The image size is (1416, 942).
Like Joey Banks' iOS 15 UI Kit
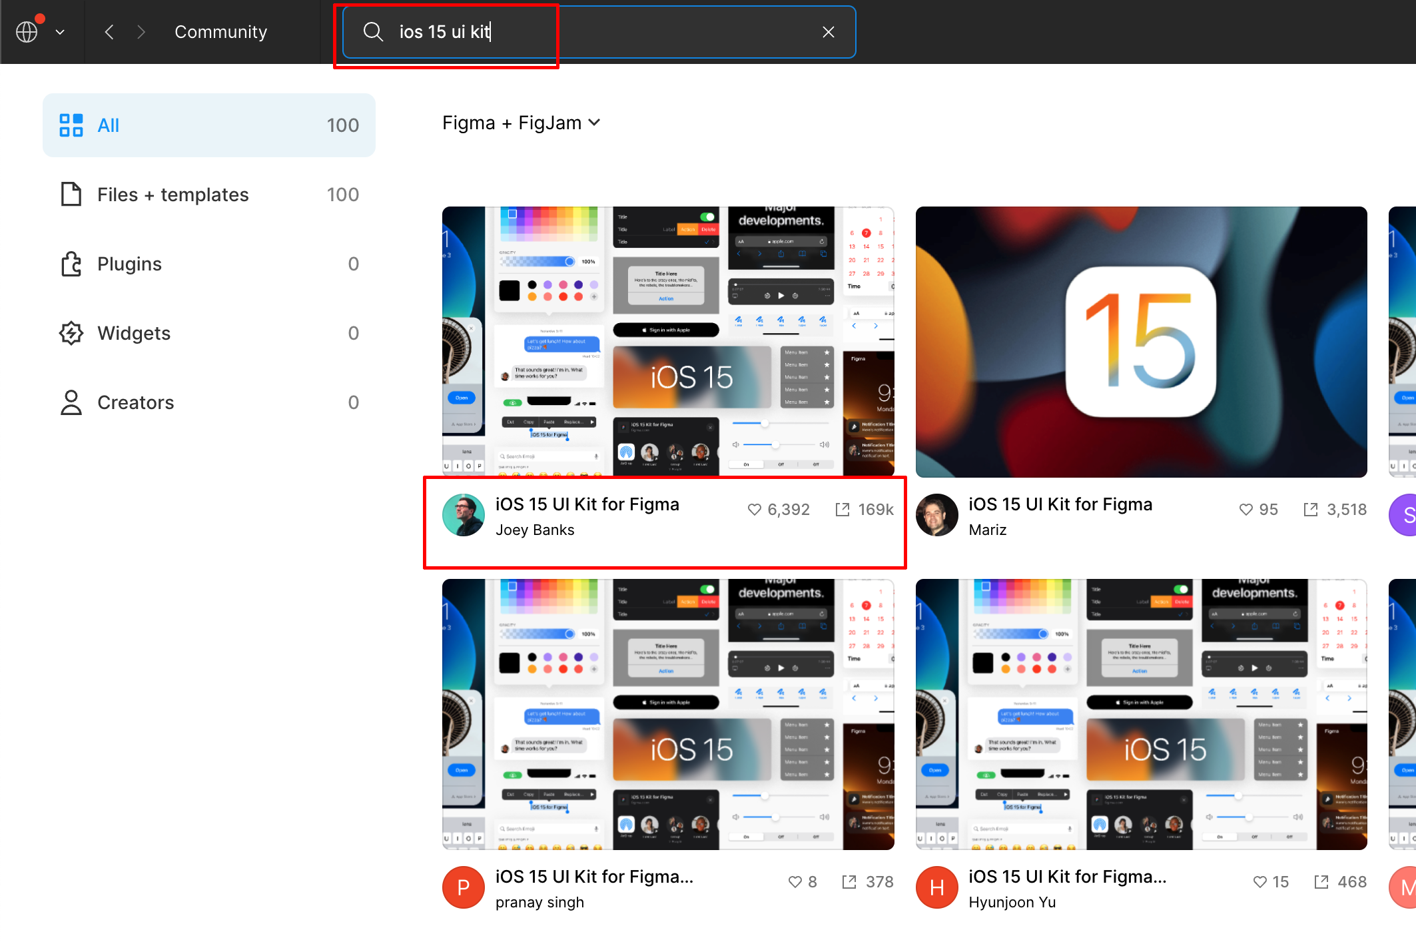point(754,510)
